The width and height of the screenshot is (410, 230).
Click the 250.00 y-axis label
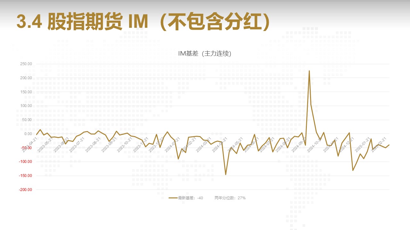click(26, 64)
